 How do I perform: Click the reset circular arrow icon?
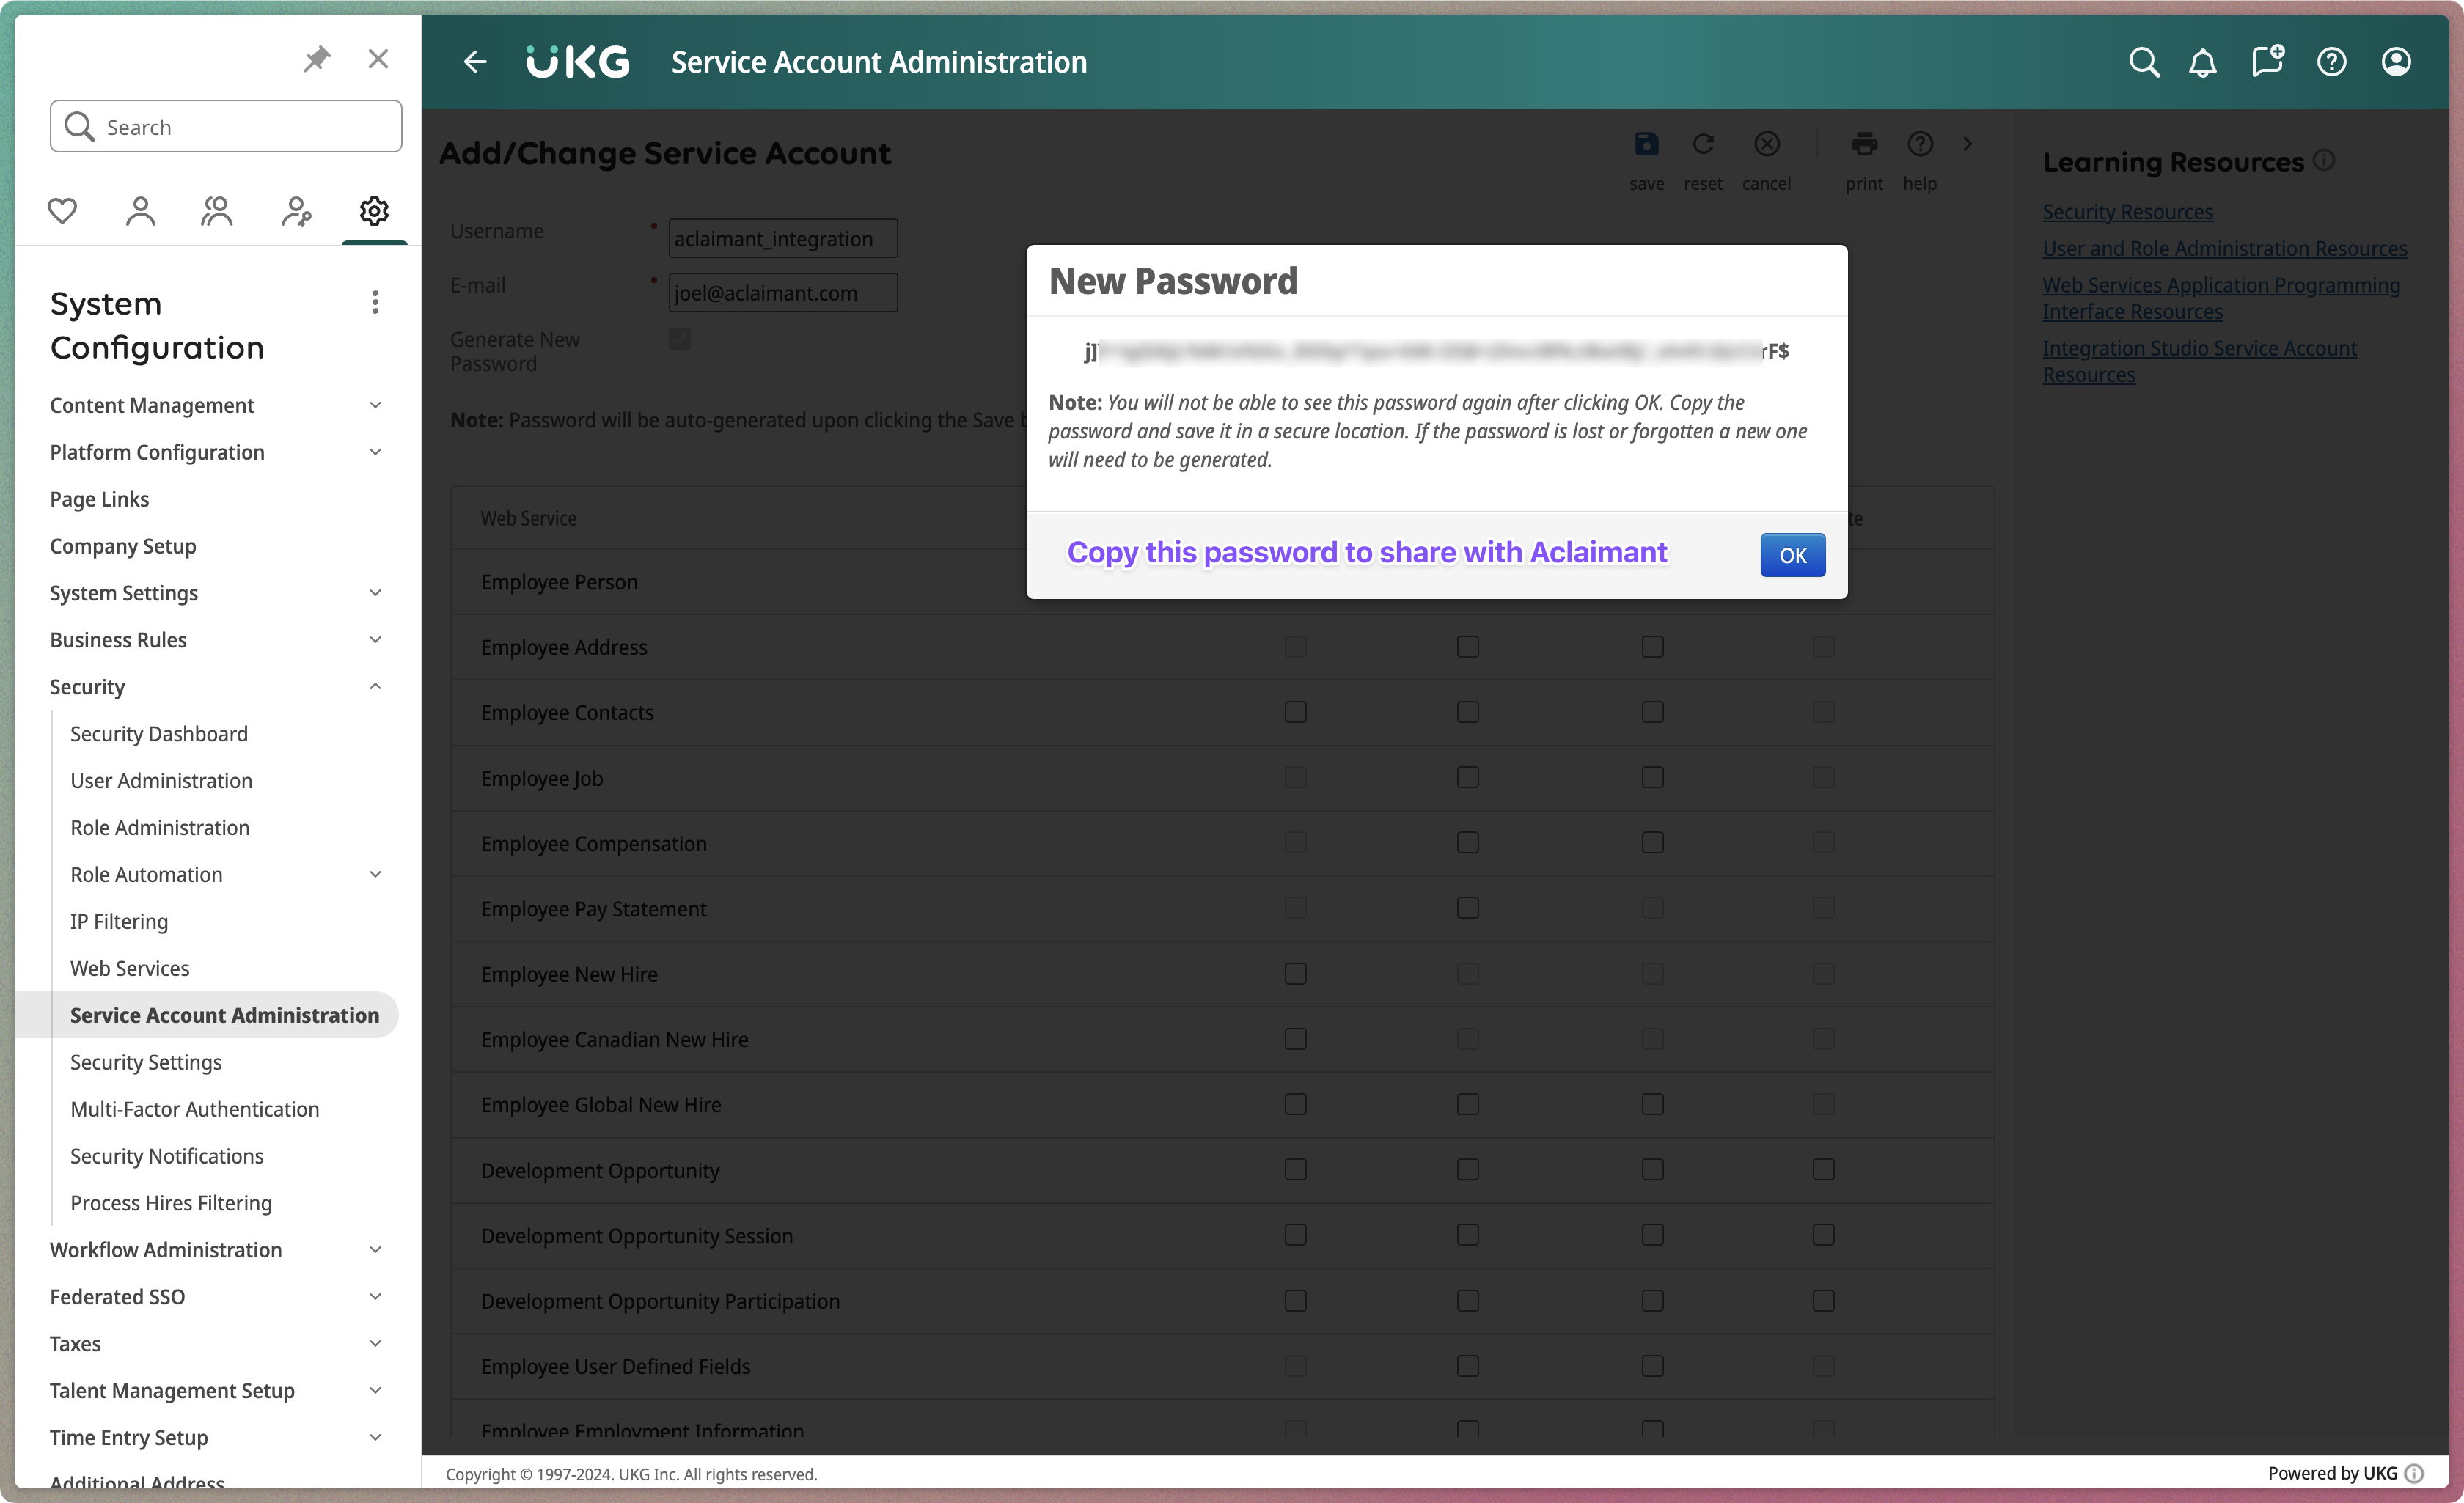(x=1703, y=144)
